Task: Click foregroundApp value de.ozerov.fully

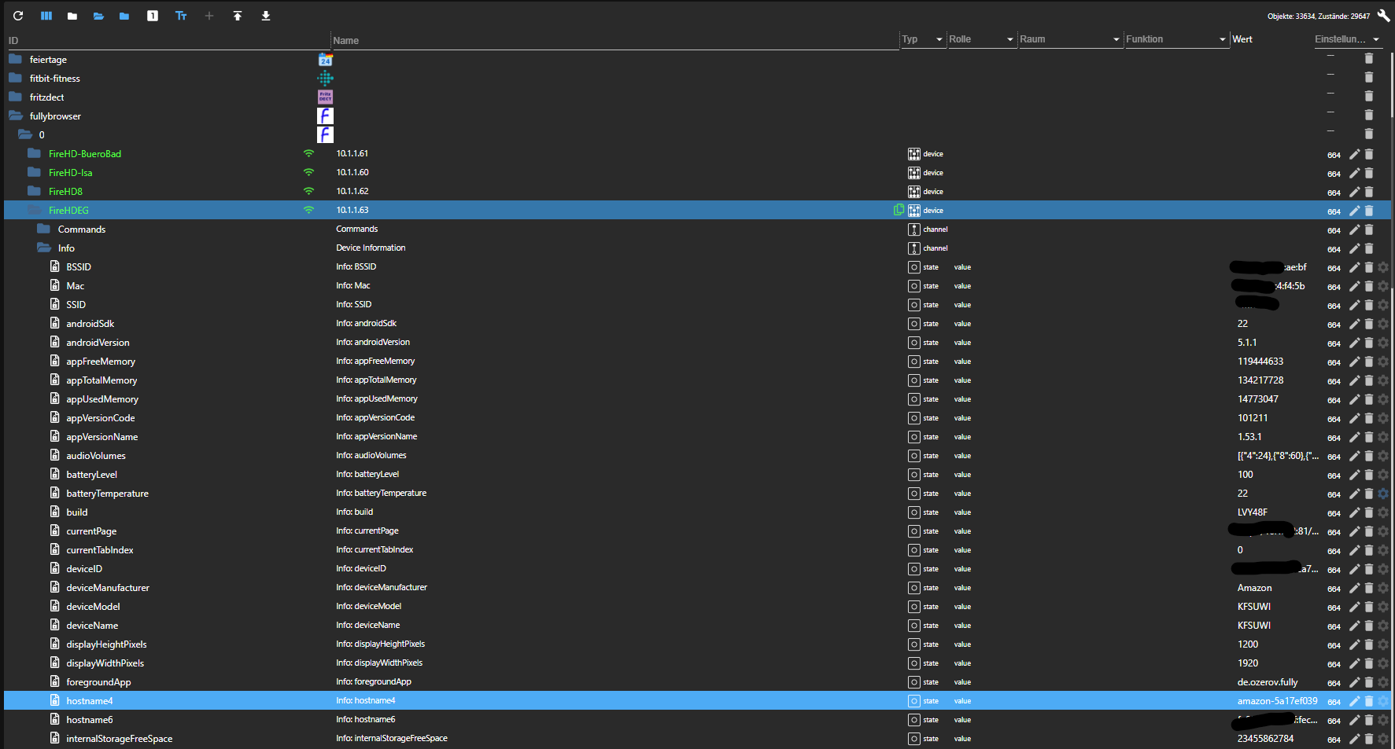Action: pos(1268,682)
